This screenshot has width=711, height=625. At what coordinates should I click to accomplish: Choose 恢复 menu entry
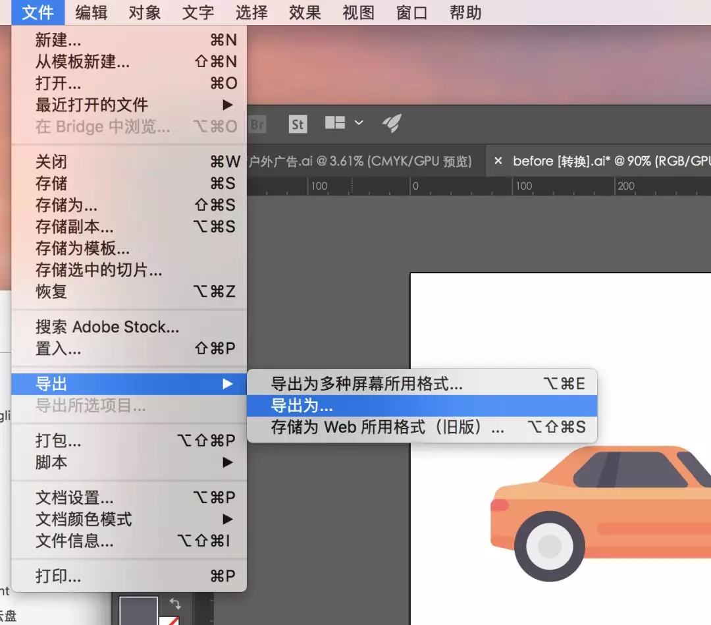(x=129, y=291)
